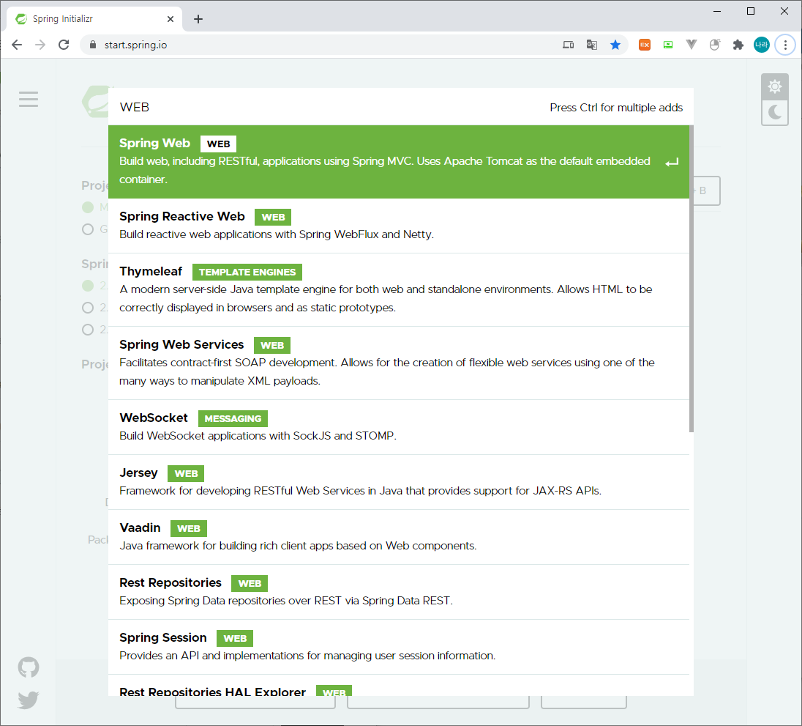Click the Enter arrow on Spring Web
The width and height of the screenshot is (802, 726).
point(672,163)
